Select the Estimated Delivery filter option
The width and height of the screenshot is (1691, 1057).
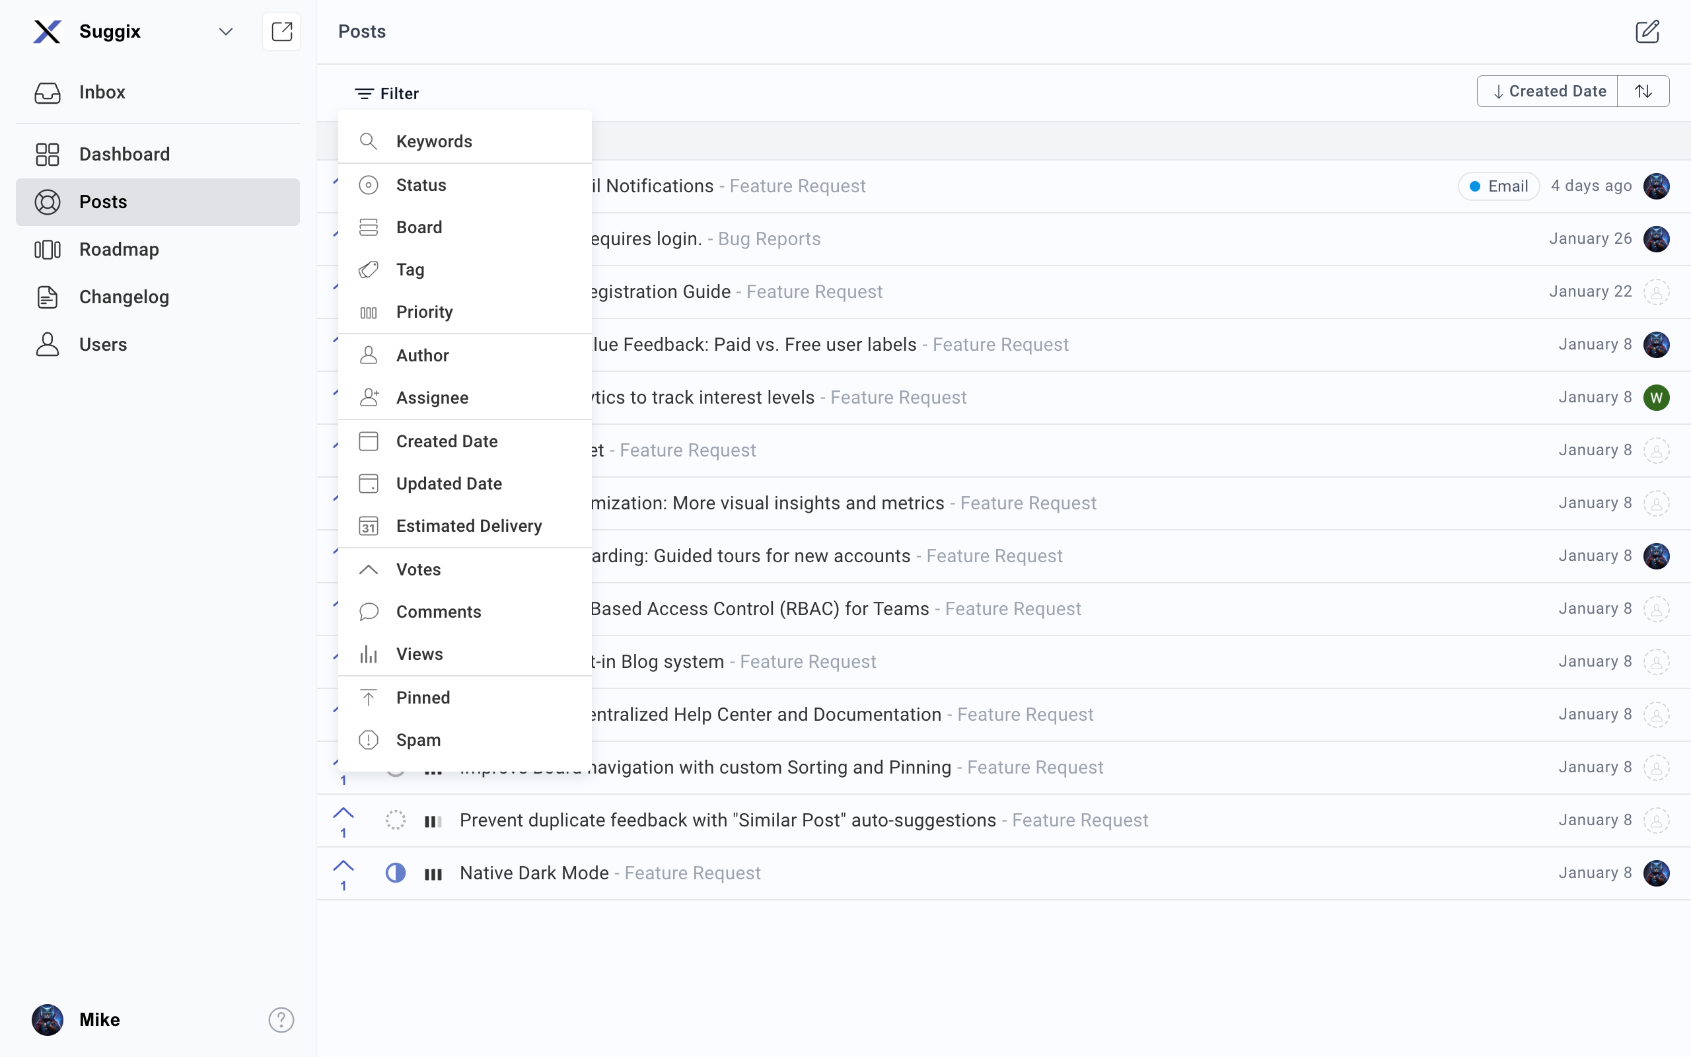pyautogui.click(x=468, y=526)
